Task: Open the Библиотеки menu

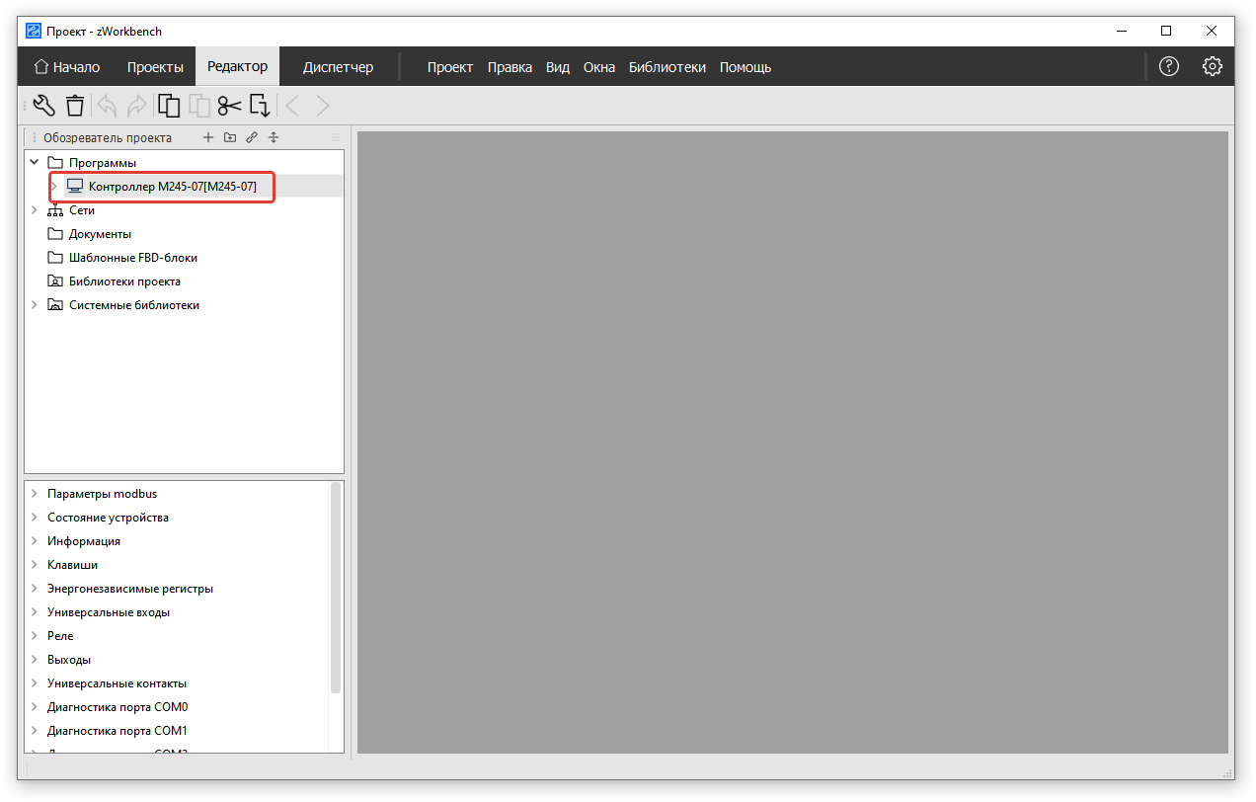Action: 667,67
